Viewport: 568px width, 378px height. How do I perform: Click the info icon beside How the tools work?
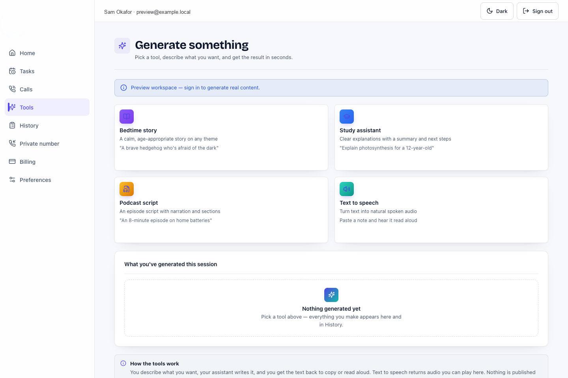(123, 363)
